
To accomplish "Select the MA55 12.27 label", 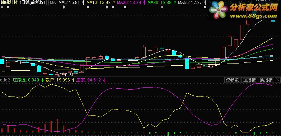I will point(190,3).
